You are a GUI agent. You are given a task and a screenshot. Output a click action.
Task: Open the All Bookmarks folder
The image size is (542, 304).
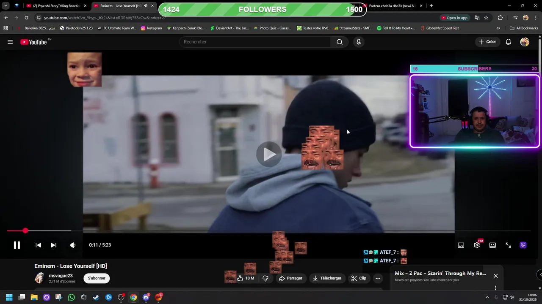coord(524,28)
